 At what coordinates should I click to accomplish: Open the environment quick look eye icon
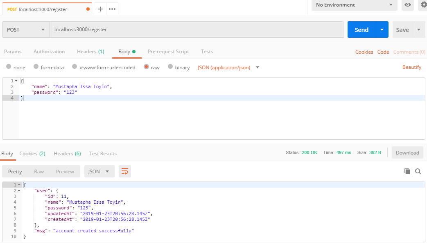(x=407, y=5)
